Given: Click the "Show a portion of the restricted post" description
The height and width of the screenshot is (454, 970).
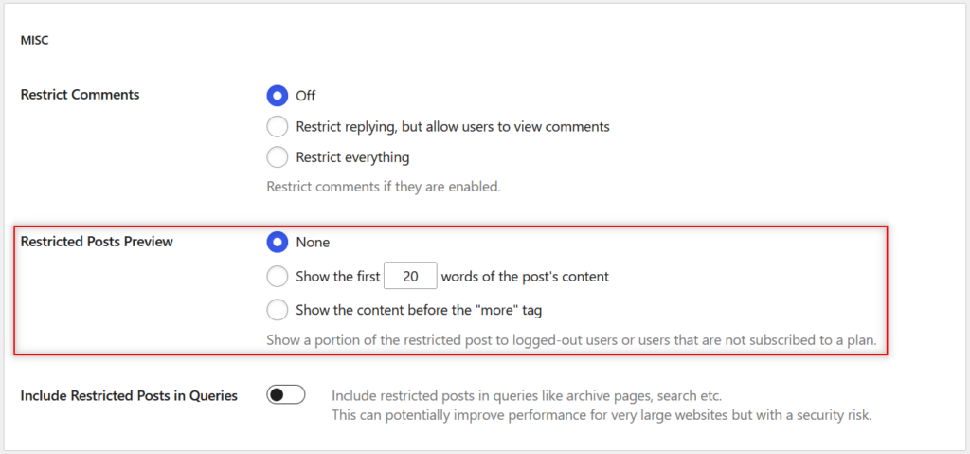Looking at the screenshot, I should click(x=571, y=340).
